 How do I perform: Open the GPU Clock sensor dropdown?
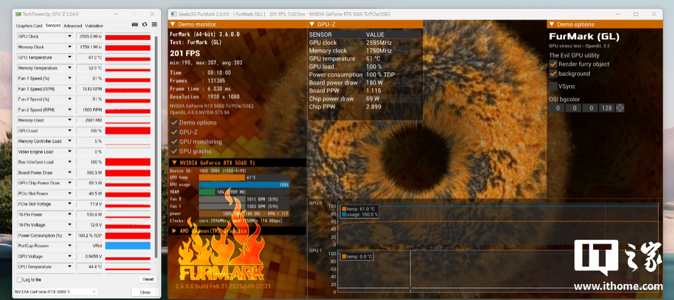pos(69,37)
